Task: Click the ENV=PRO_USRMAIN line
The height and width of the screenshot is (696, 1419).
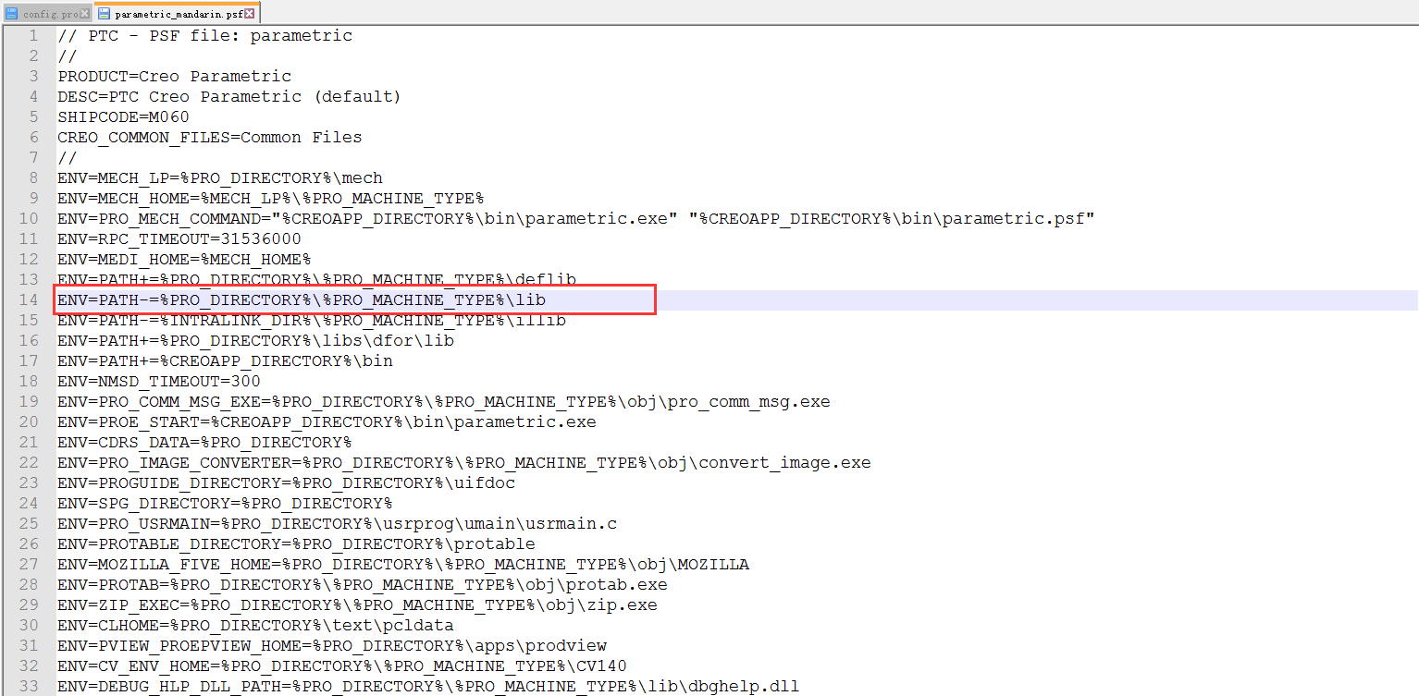Action: 338,524
